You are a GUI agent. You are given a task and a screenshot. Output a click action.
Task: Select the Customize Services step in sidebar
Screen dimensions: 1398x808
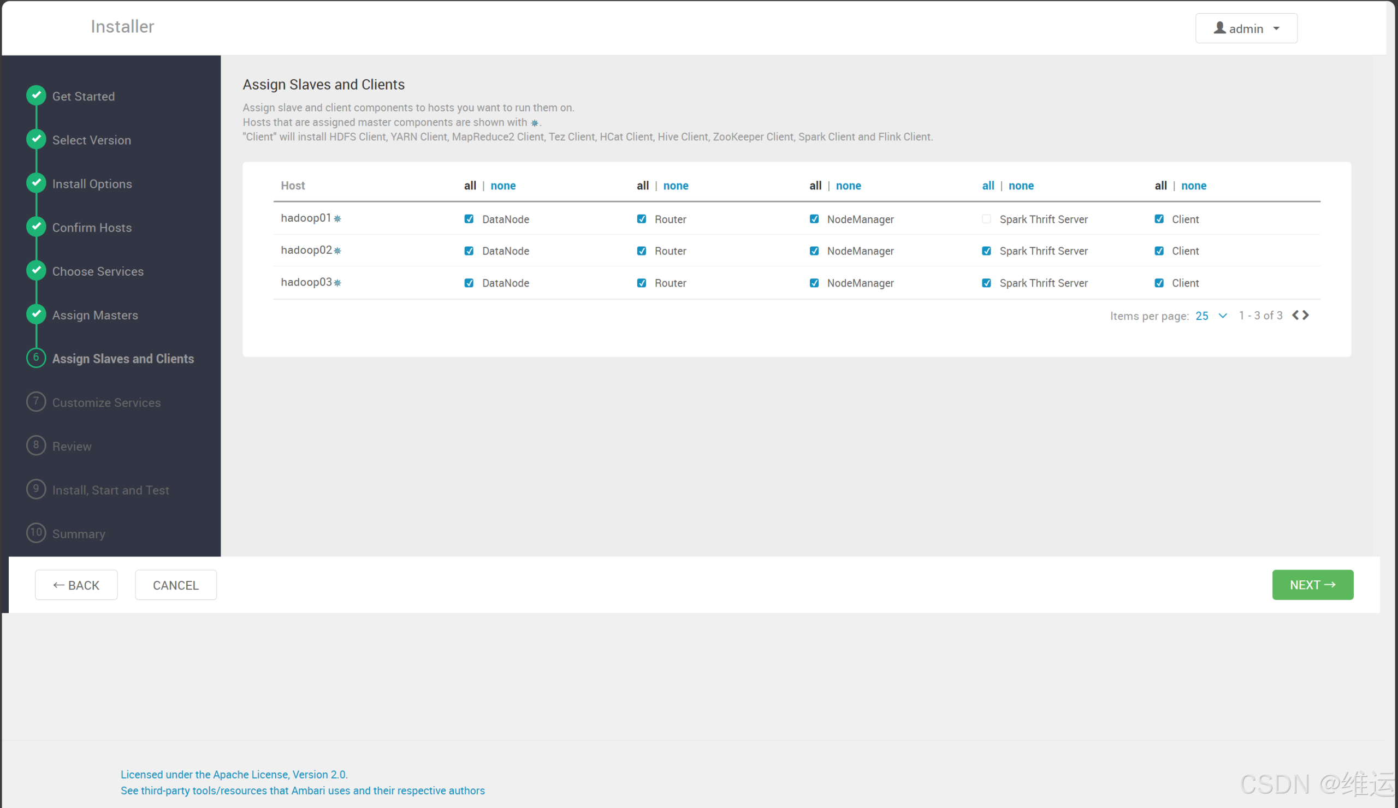(106, 402)
